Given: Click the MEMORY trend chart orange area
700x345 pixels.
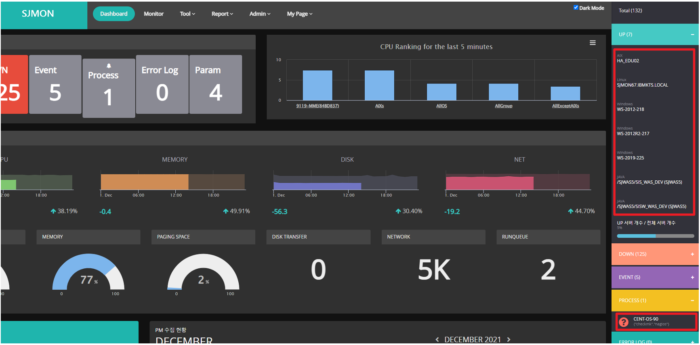Looking at the screenshot, I should click(x=145, y=182).
